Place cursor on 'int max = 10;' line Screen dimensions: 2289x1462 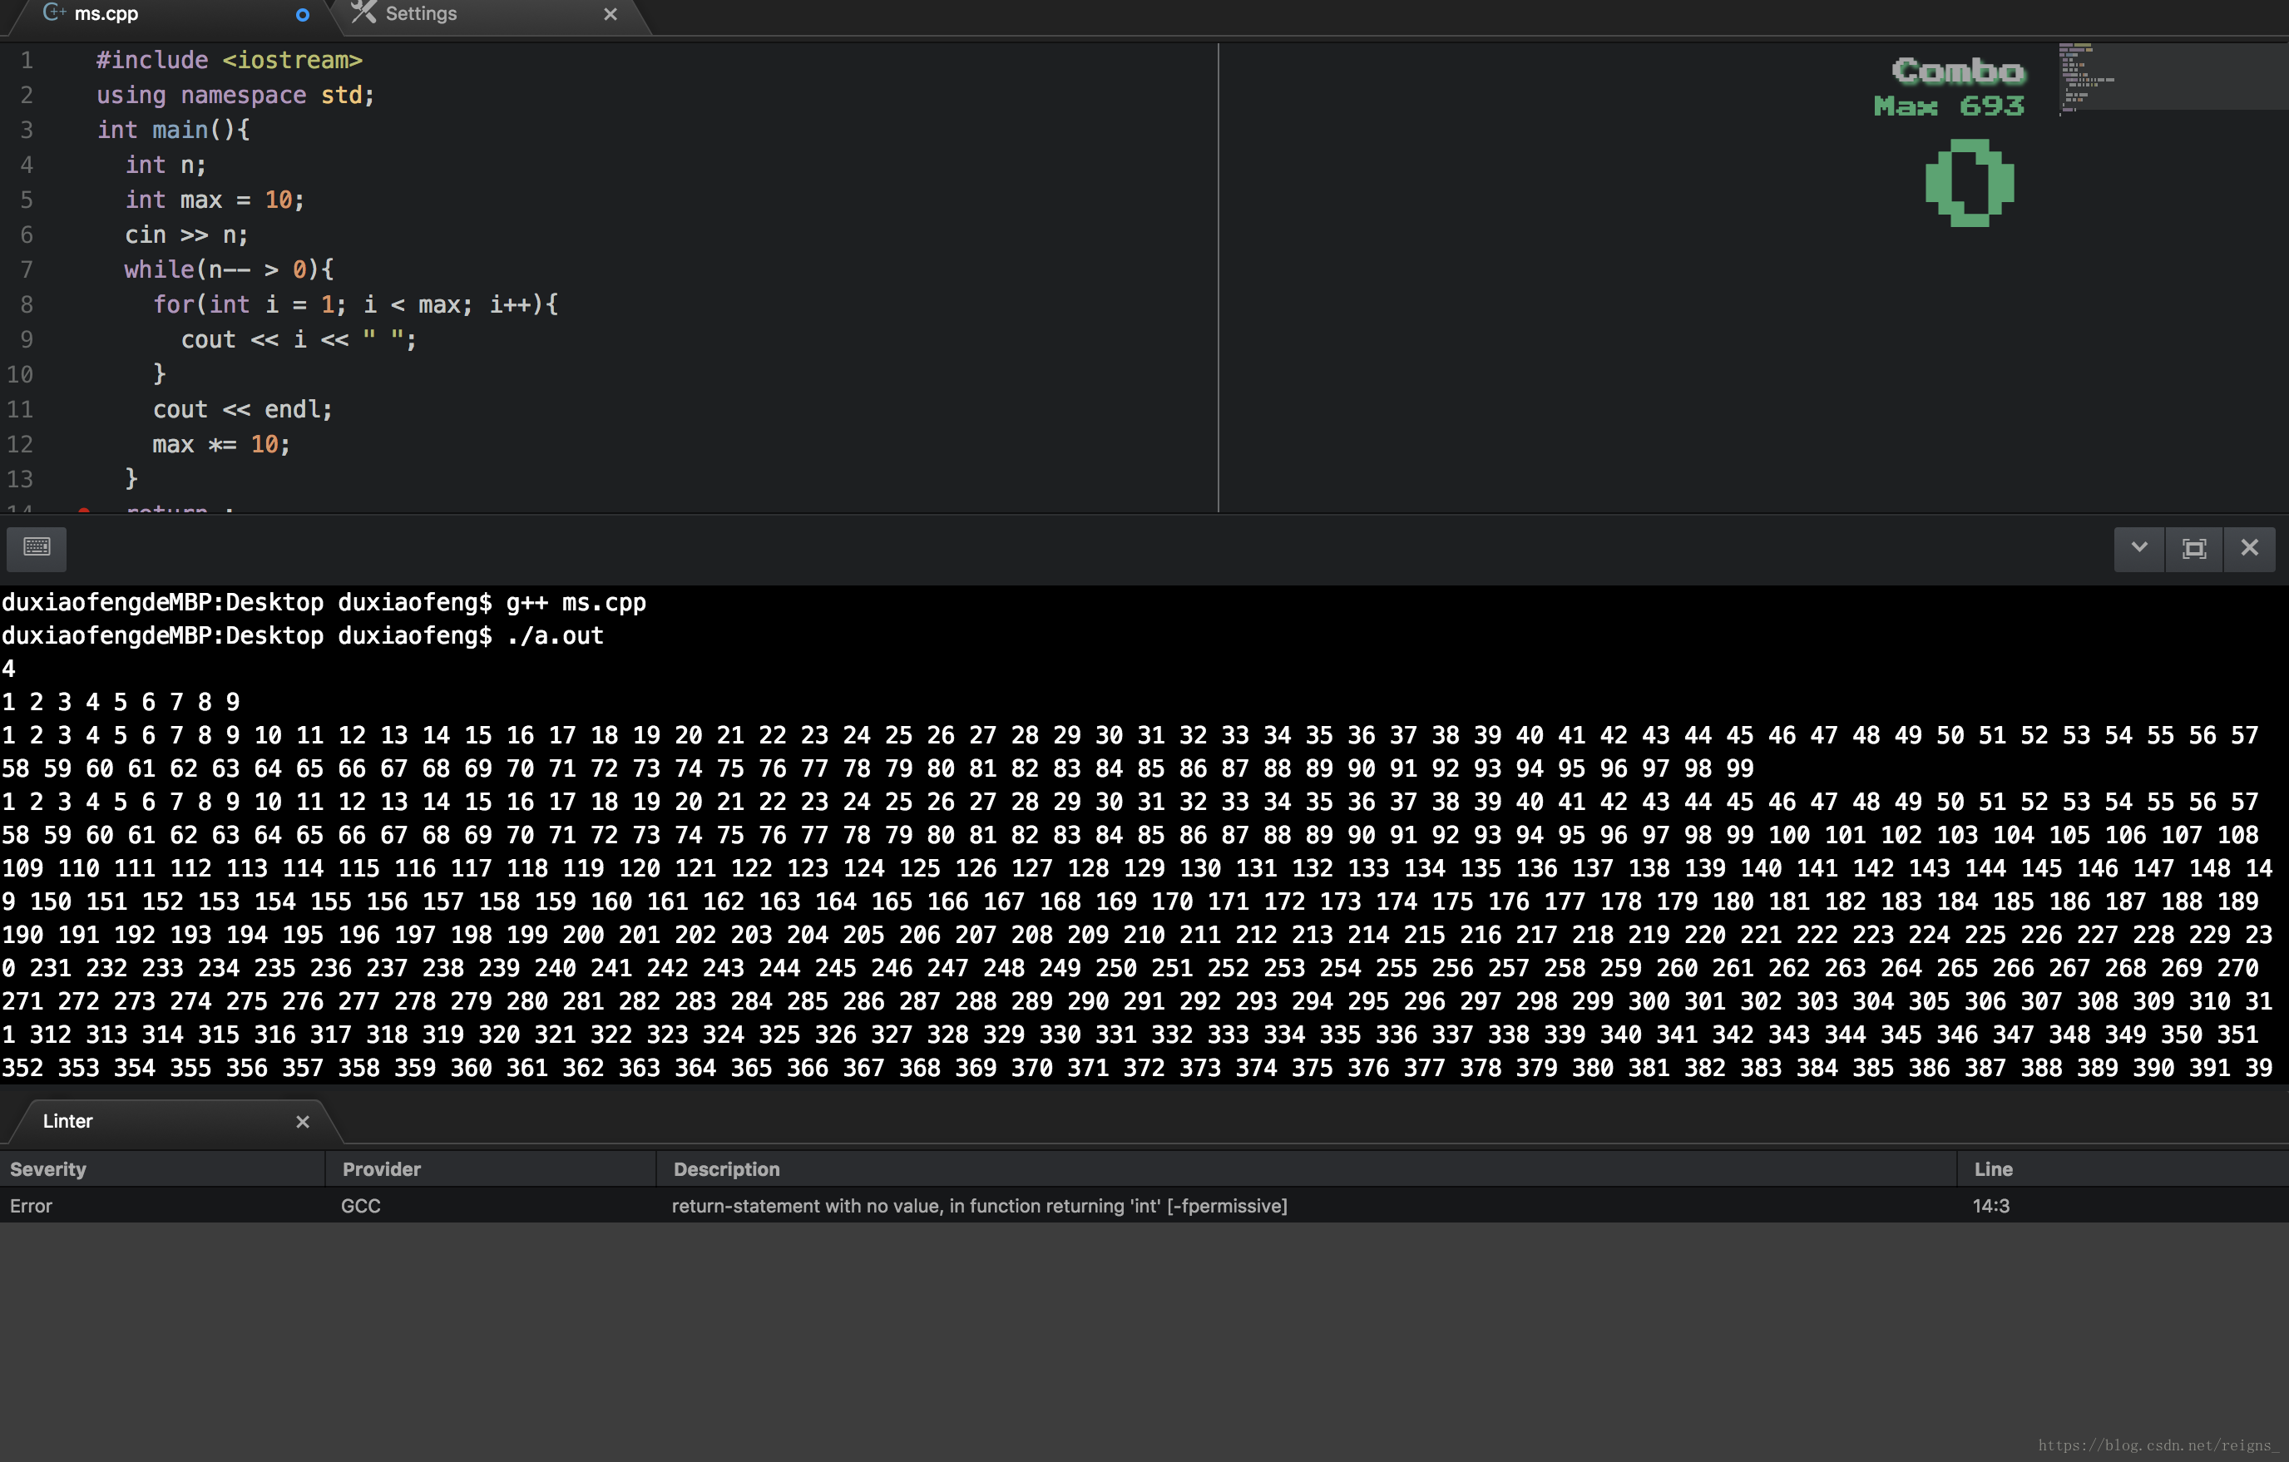(215, 200)
